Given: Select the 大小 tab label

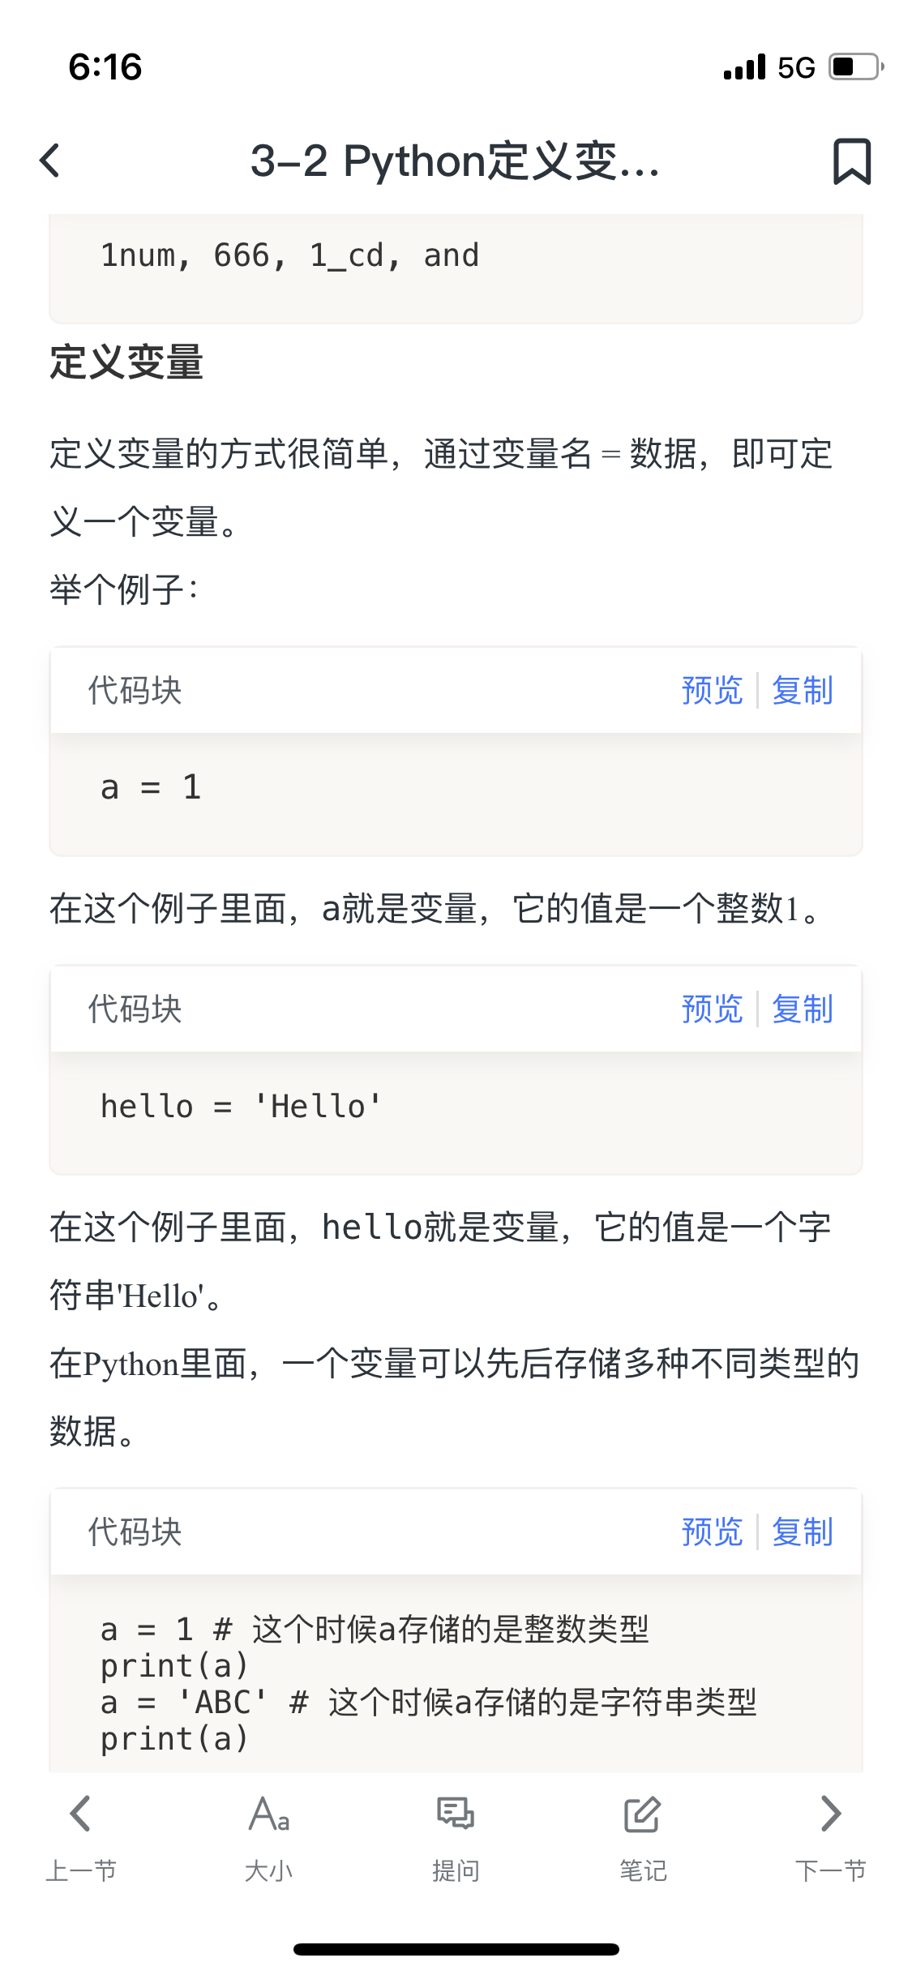Looking at the screenshot, I should 268,1871.
